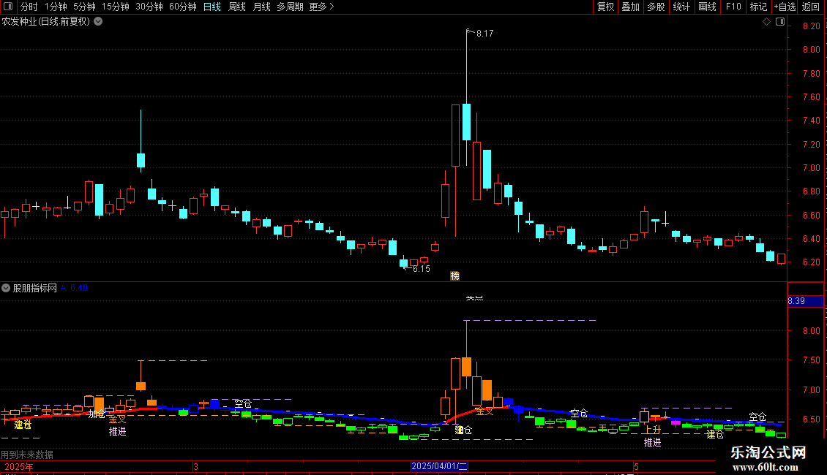Switch to 60分钟 period
Image resolution: width=827 pixels, height=475 pixels.
(x=182, y=7)
